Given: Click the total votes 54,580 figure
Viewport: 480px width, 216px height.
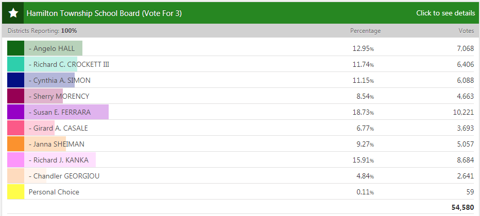Looking at the screenshot, I should click(462, 207).
